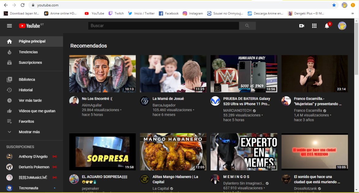
Task: Play the Galaxy S20 battery test thumbnail
Action: pyautogui.click(x=244, y=74)
